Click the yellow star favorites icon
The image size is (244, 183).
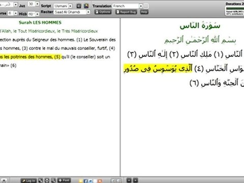tap(81, 181)
